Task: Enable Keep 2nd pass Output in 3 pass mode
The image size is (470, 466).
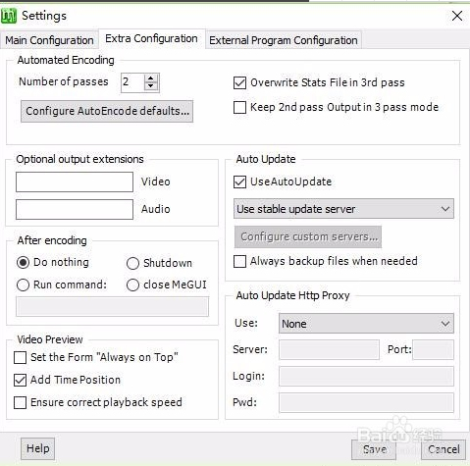Action: tap(239, 107)
